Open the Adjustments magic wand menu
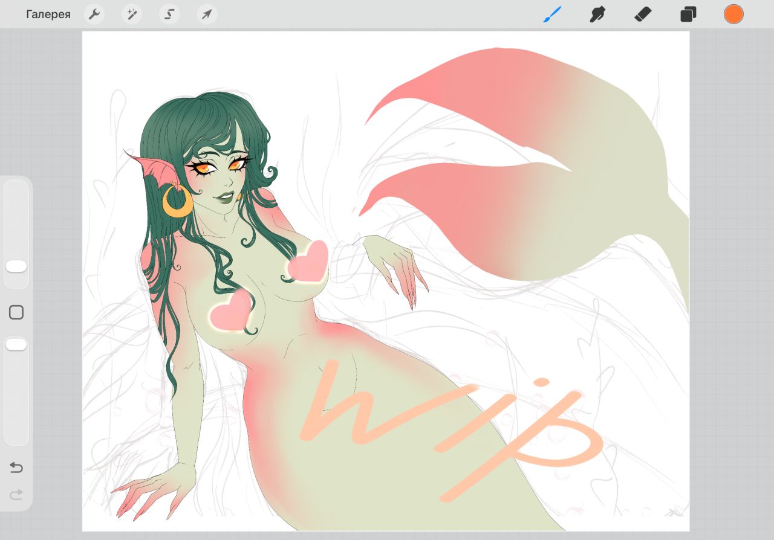Image resolution: width=774 pixels, height=540 pixels. [x=132, y=14]
